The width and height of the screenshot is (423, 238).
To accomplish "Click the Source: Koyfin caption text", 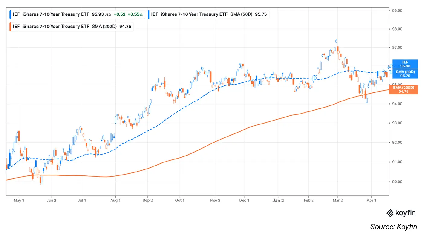I will tap(393, 227).
